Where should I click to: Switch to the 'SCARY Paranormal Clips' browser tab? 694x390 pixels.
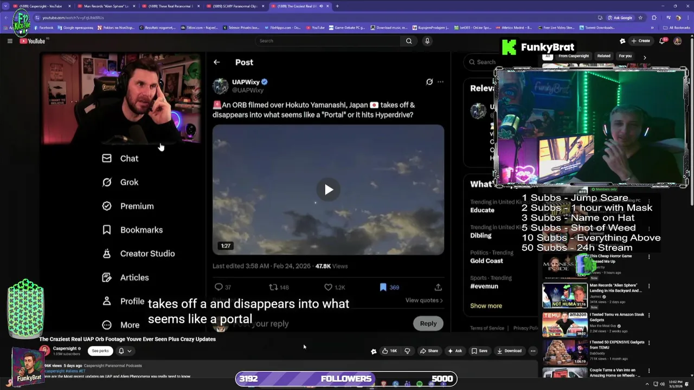point(234,6)
